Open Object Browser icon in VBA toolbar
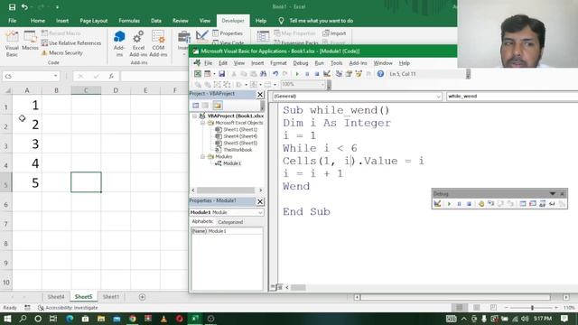578x325 pixels. click(x=359, y=74)
